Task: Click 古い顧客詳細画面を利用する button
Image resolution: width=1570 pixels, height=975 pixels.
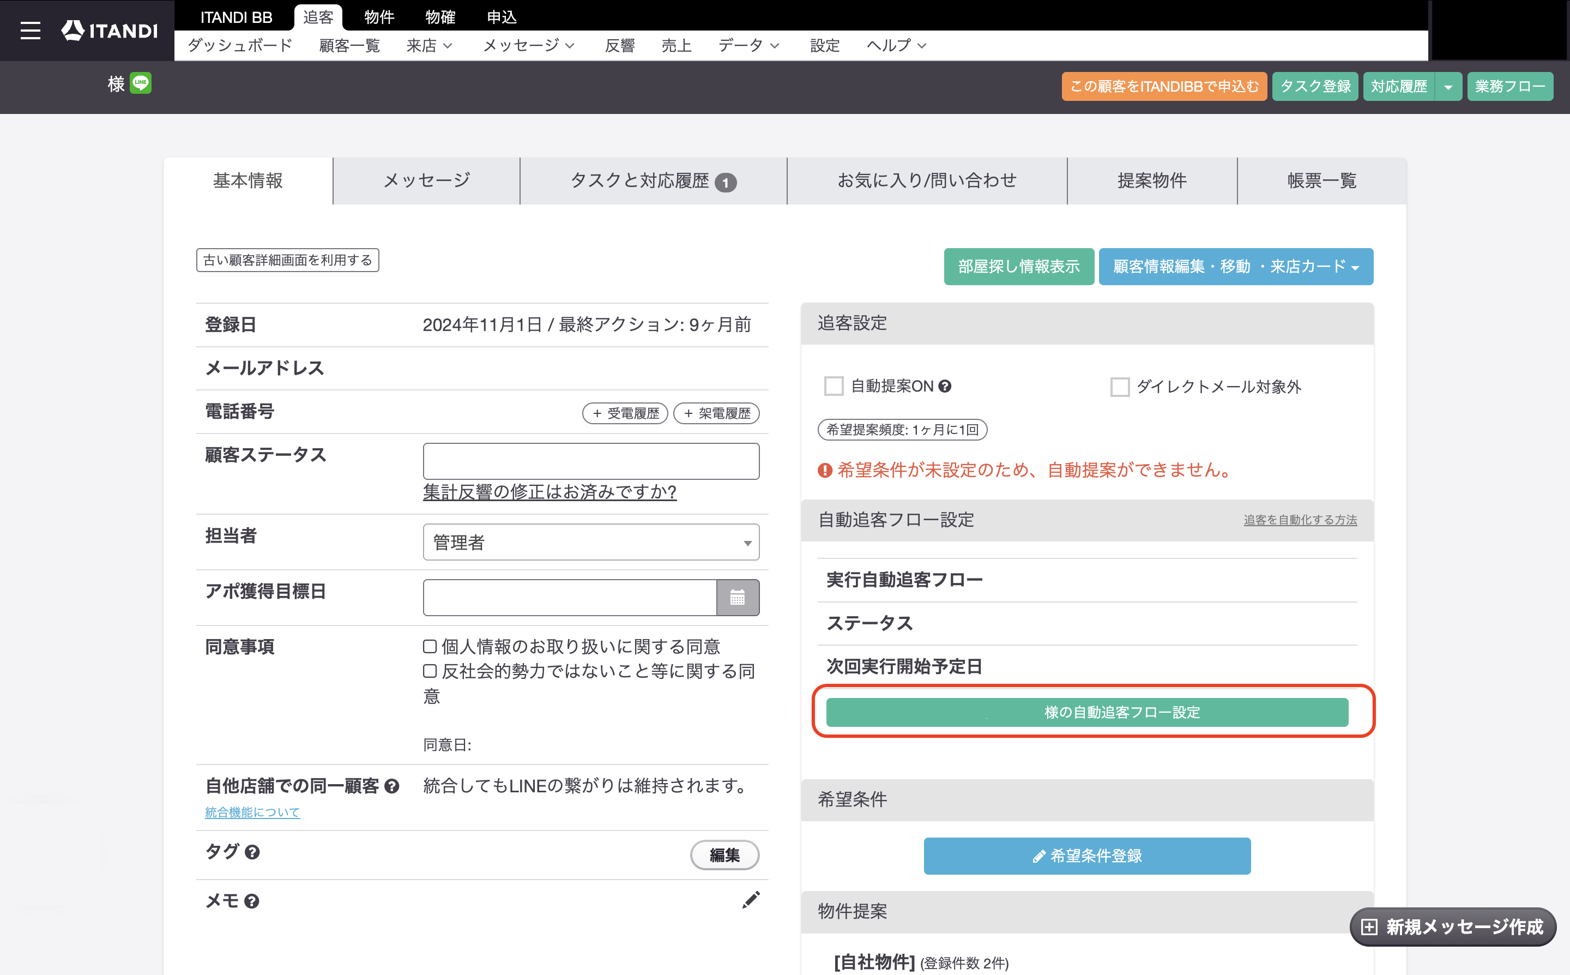Action: point(287,261)
